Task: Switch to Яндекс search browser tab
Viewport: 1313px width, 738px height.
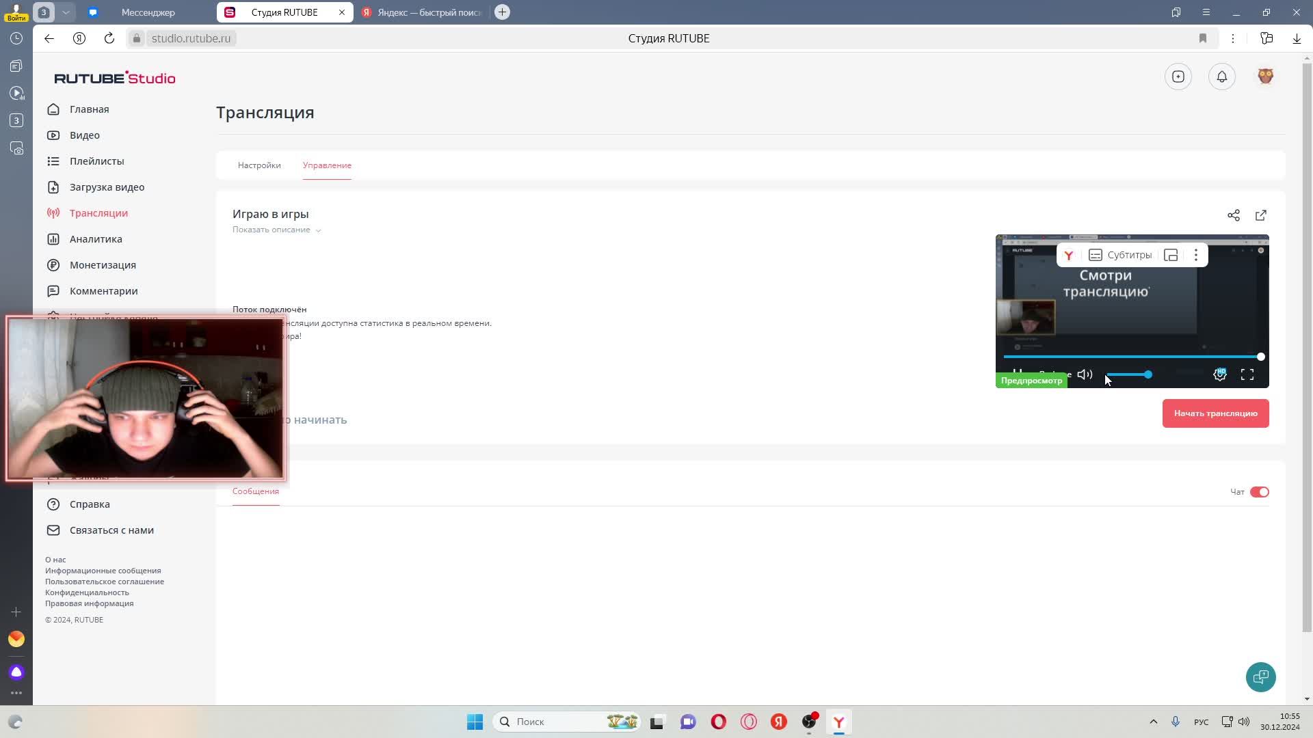Action: 421,12
